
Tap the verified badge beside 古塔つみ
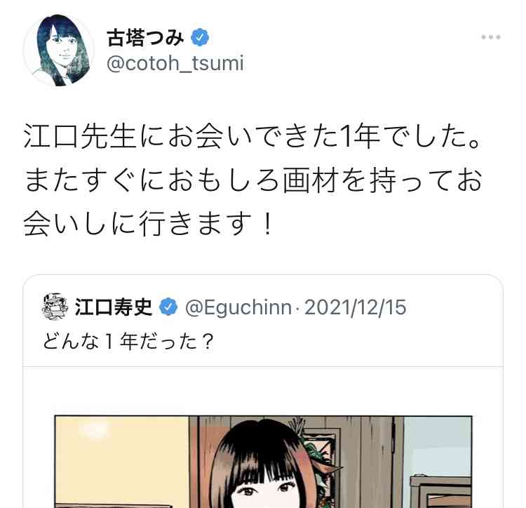[200, 37]
